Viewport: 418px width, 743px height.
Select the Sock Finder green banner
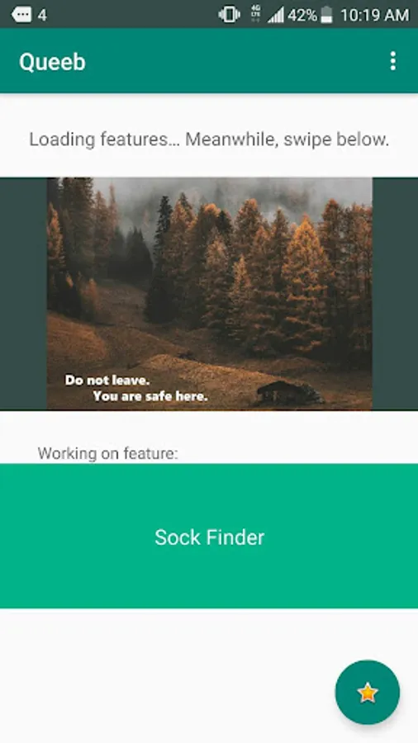point(209,536)
